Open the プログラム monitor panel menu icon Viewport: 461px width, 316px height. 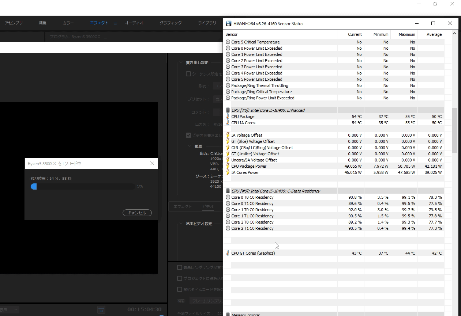pyautogui.click(x=105, y=37)
